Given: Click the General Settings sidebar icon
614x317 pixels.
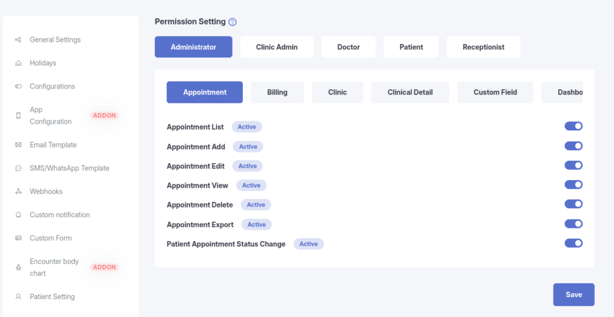Looking at the screenshot, I should point(18,40).
